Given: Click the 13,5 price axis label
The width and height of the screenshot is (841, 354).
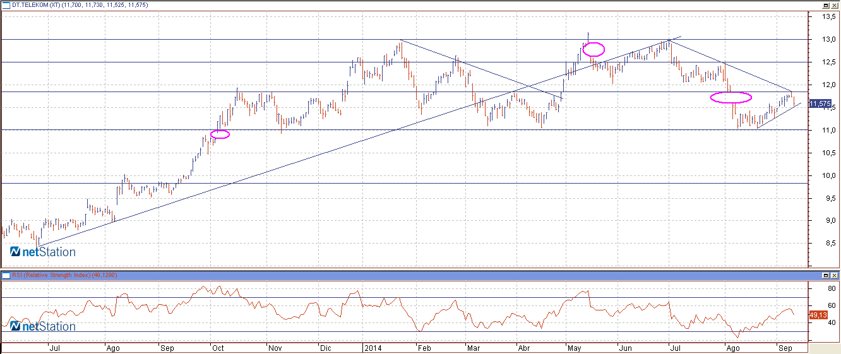Looking at the screenshot, I should click(x=829, y=17).
